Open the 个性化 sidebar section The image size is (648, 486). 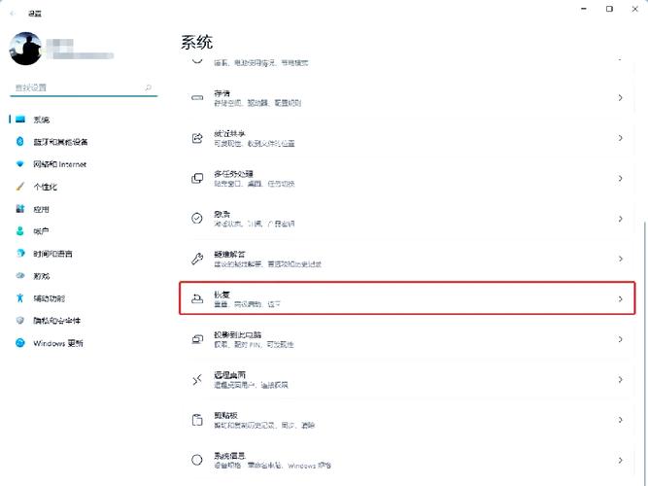tap(48, 187)
